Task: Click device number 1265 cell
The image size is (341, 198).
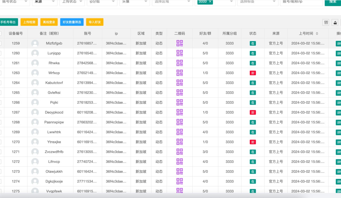Action: click(x=16, y=93)
